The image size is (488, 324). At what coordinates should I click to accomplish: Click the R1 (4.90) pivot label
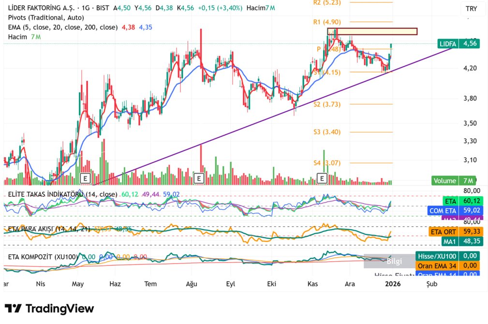point(327,22)
